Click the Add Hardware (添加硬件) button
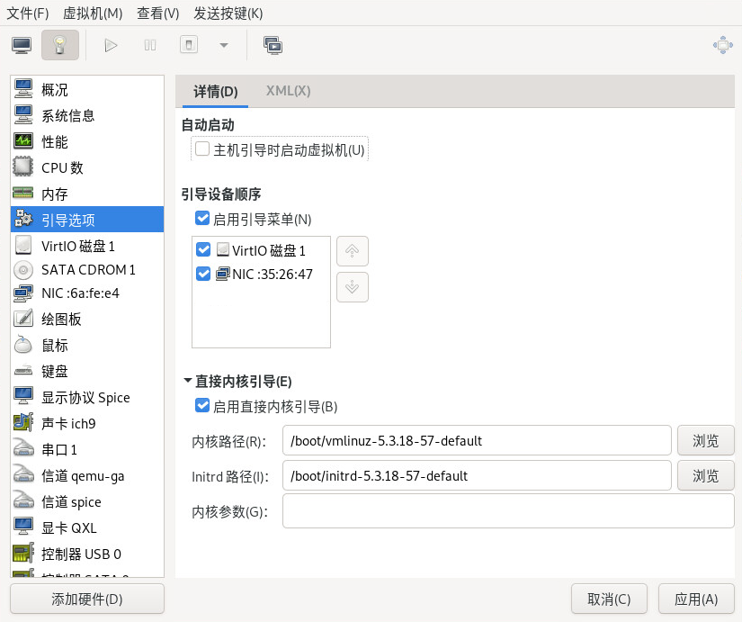Screen dimensions: 742x622 pyautogui.click(x=87, y=599)
